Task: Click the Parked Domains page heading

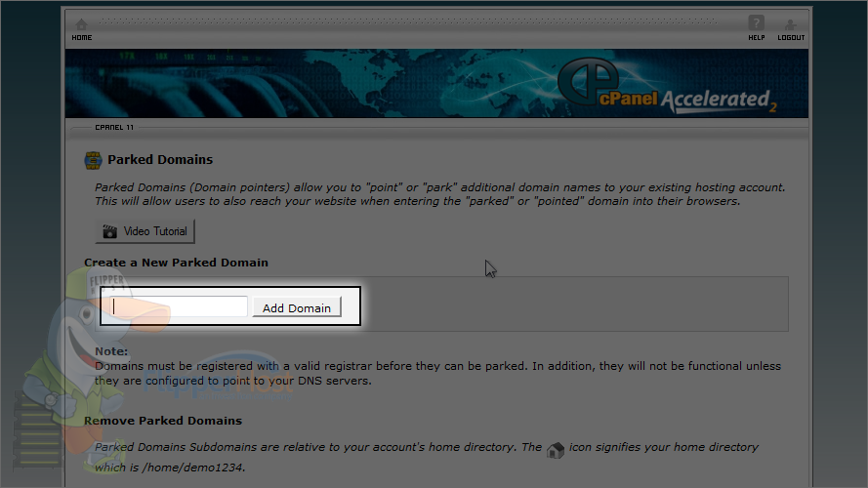Action: coord(160,159)
